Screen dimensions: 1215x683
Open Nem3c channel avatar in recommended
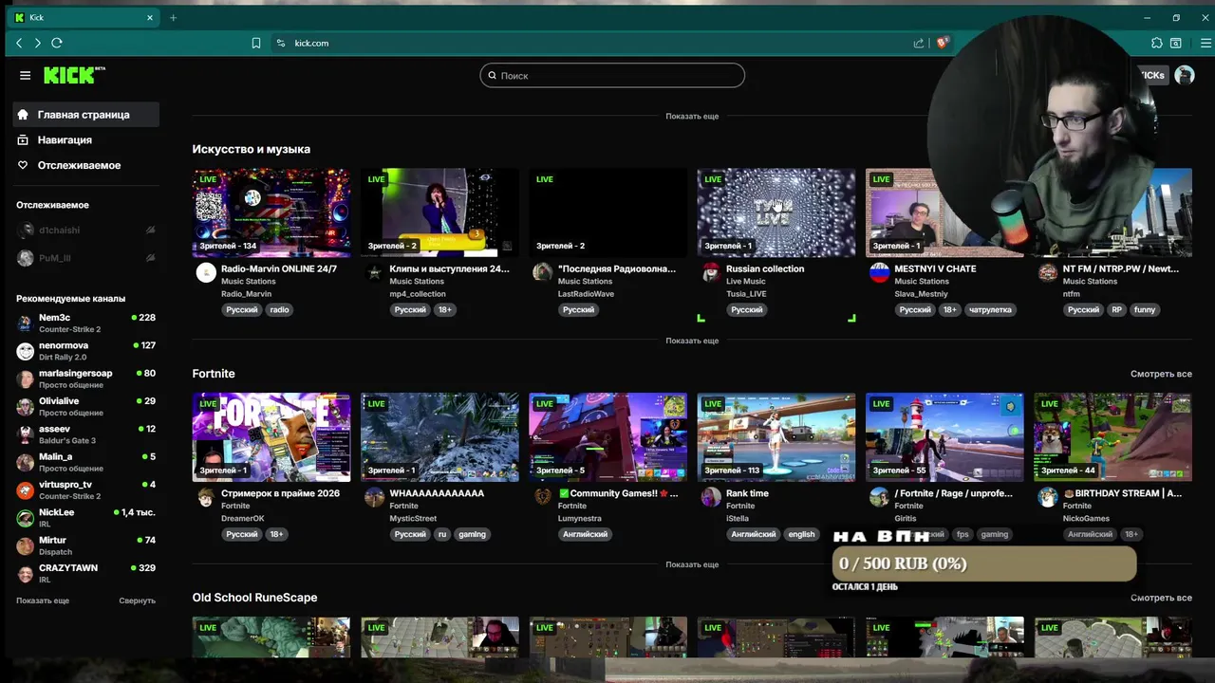tap(26, 323)
